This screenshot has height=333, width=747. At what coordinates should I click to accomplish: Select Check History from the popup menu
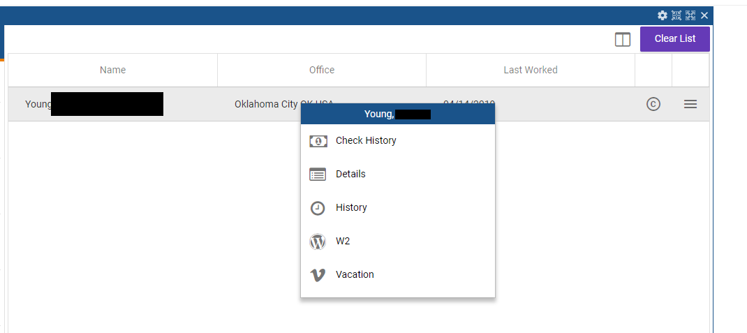coord(366,140)
